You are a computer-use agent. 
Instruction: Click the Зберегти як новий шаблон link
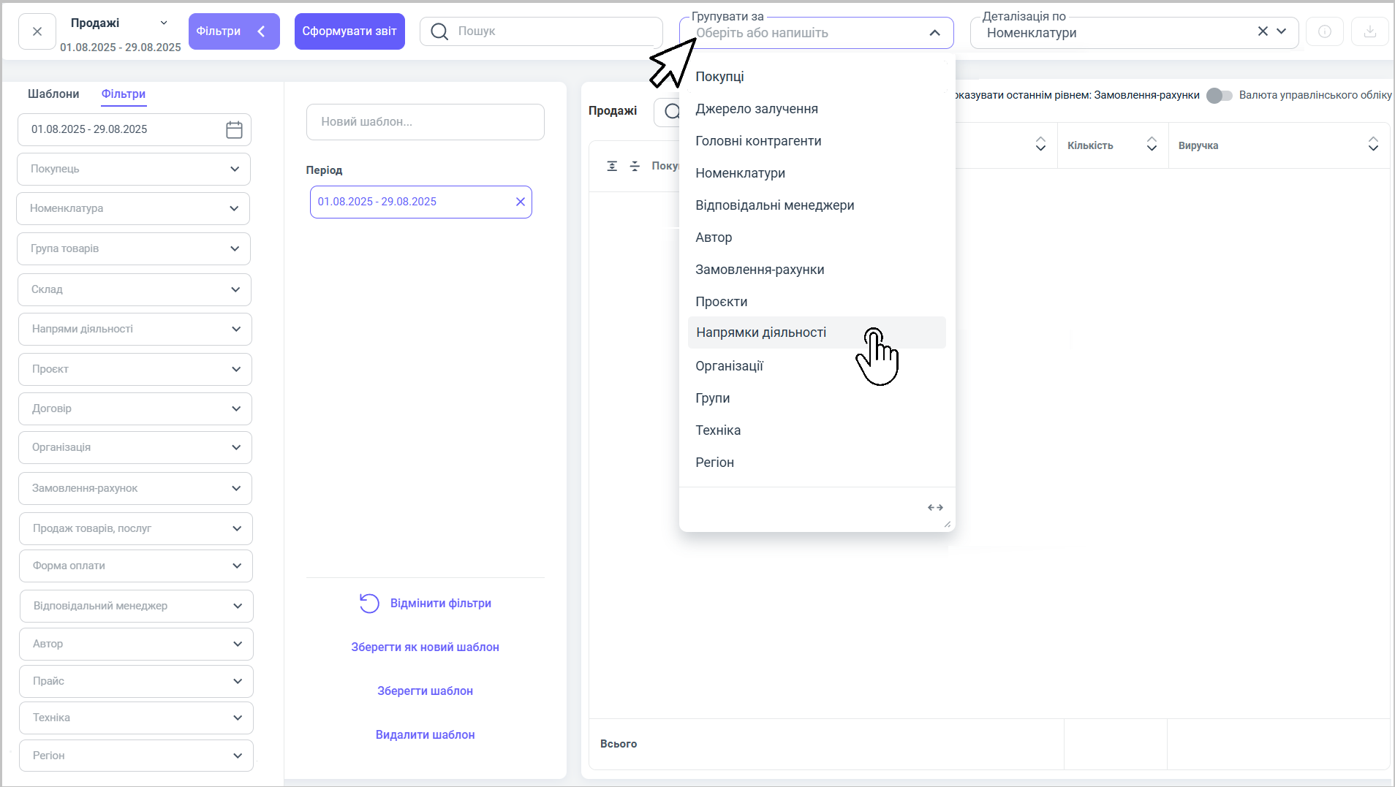pos(425,647)
